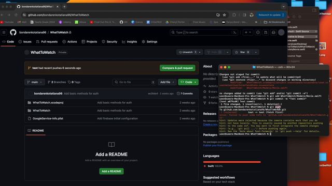Open the Chrome tab search dropdown
This screenshot has height=186, width=332.
tap(283, 7)
